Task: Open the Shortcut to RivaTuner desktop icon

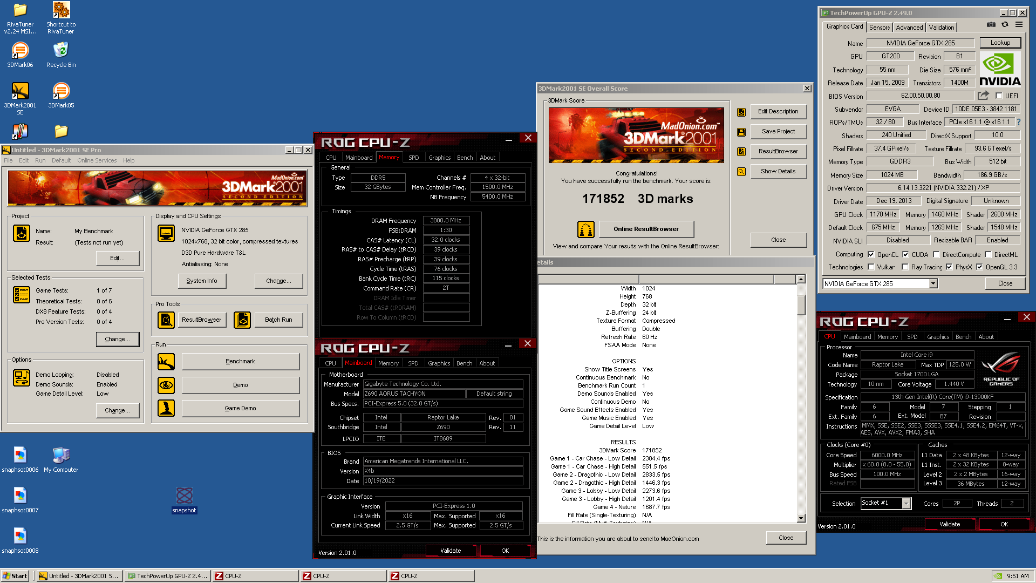Action: pos(61,17)
